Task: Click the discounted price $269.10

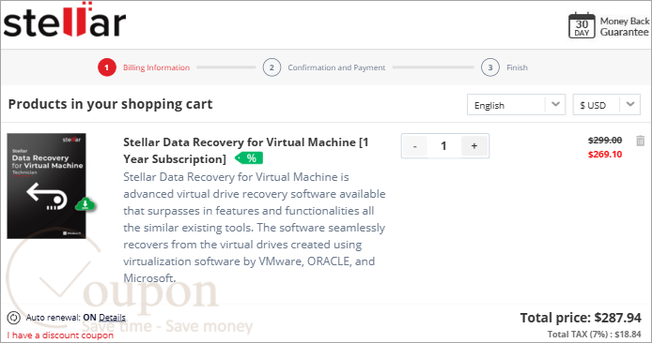Action: pyautogui.click(x=605, y=155)
